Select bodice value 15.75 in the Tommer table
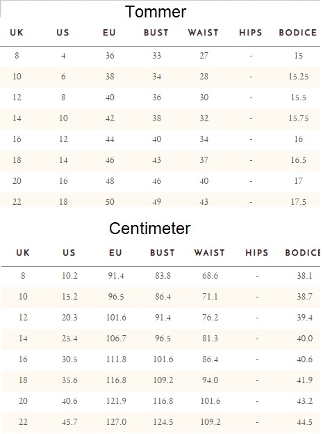 299,118
